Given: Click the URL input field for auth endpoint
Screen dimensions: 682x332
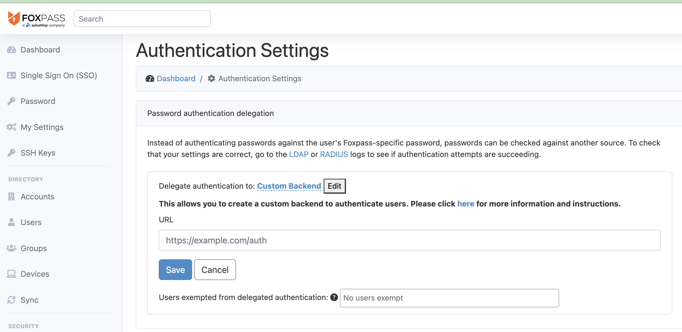Looking at the screenshot, I should pyautogui.click(x=409, y=240).
